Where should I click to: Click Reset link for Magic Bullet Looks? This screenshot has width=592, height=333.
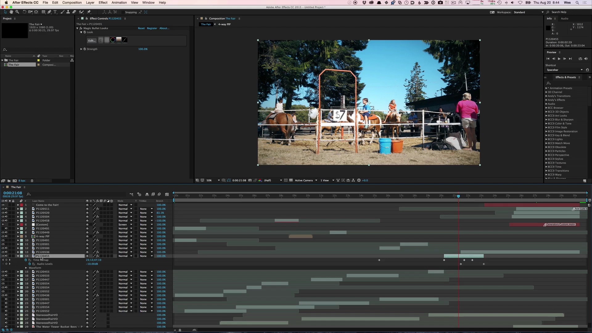click(141, 28)
